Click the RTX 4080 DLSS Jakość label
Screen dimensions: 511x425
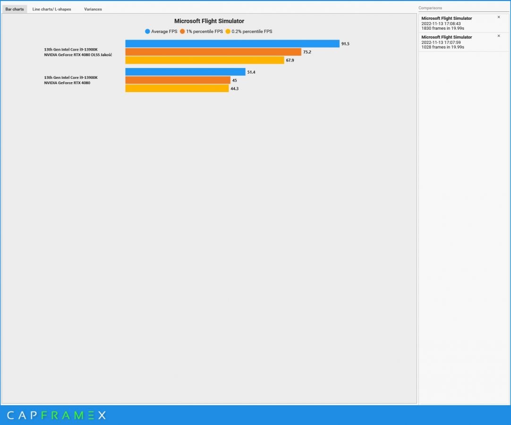coord(78,55)
